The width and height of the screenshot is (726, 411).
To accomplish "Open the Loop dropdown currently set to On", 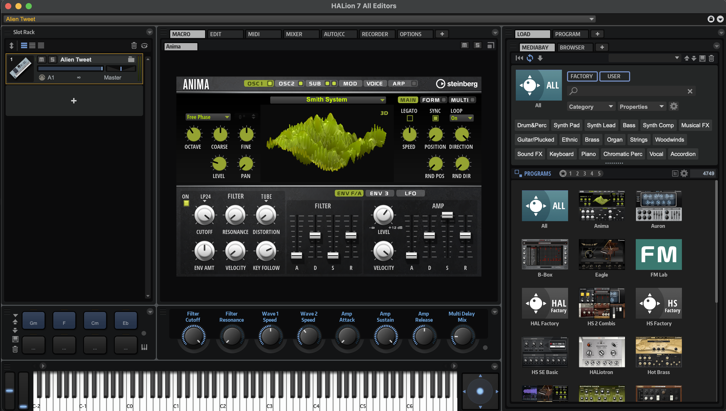I will tap(461, 118).
